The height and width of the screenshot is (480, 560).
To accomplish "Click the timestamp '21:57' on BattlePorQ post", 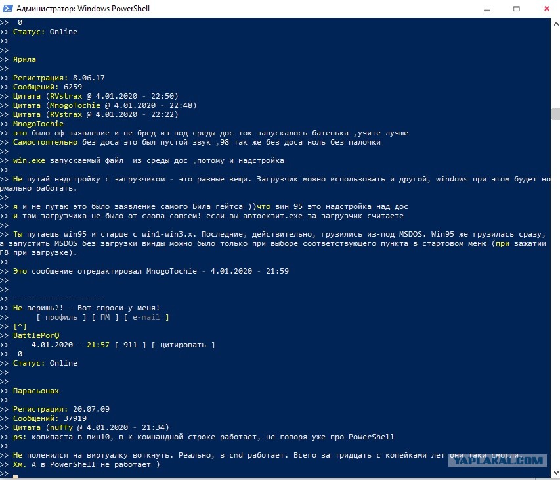I will pyautogui.click(x=98, y=345).
